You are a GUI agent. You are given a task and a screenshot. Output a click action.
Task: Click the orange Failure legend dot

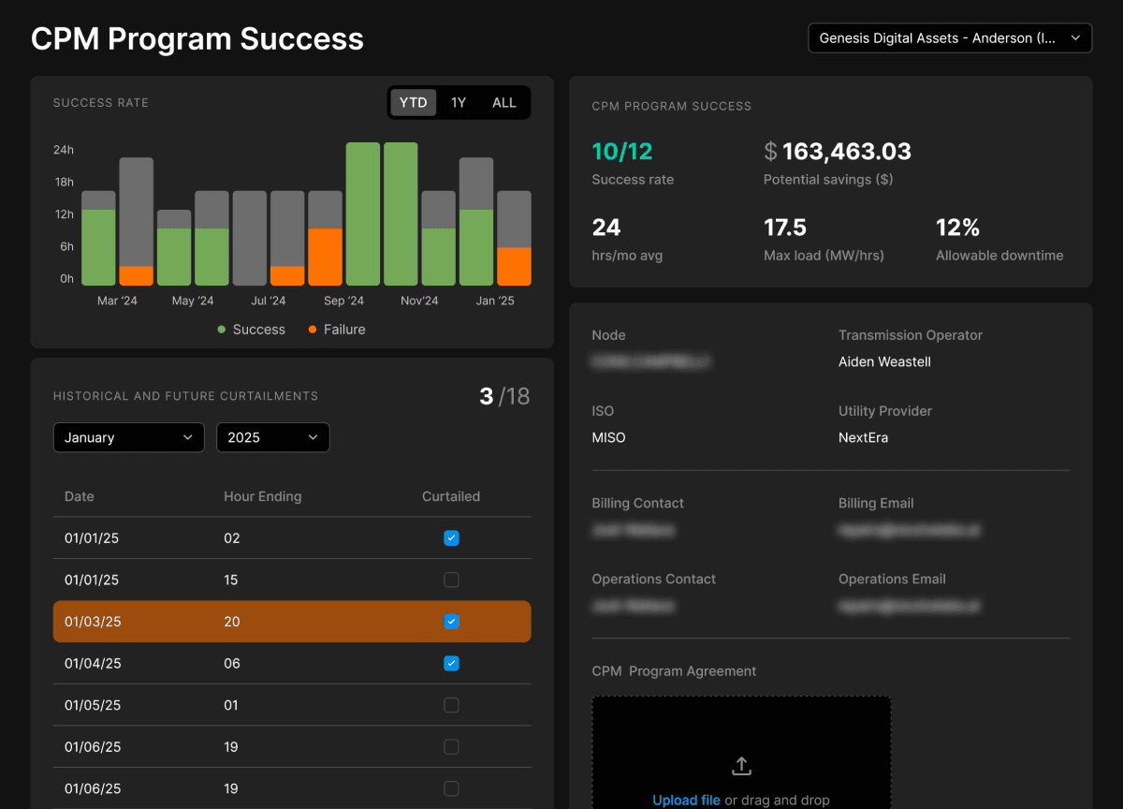311,330
